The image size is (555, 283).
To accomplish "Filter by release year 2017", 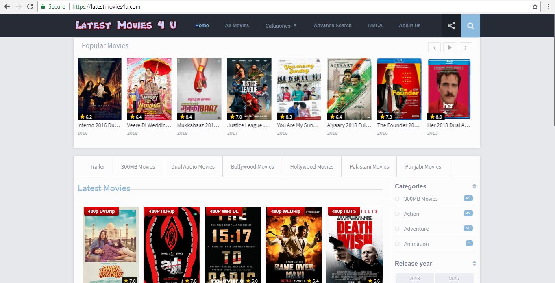I will tap(455, 278).
